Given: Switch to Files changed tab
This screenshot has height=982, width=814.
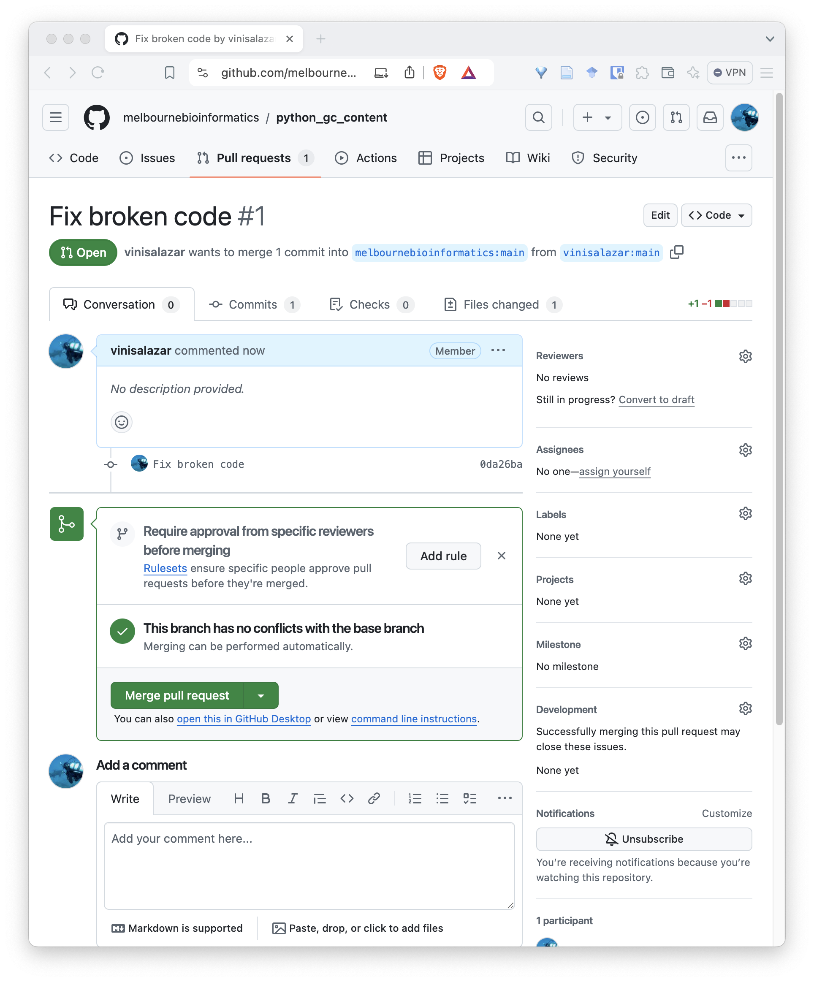Looking at the screenshot, I should (x=502, y=304).
